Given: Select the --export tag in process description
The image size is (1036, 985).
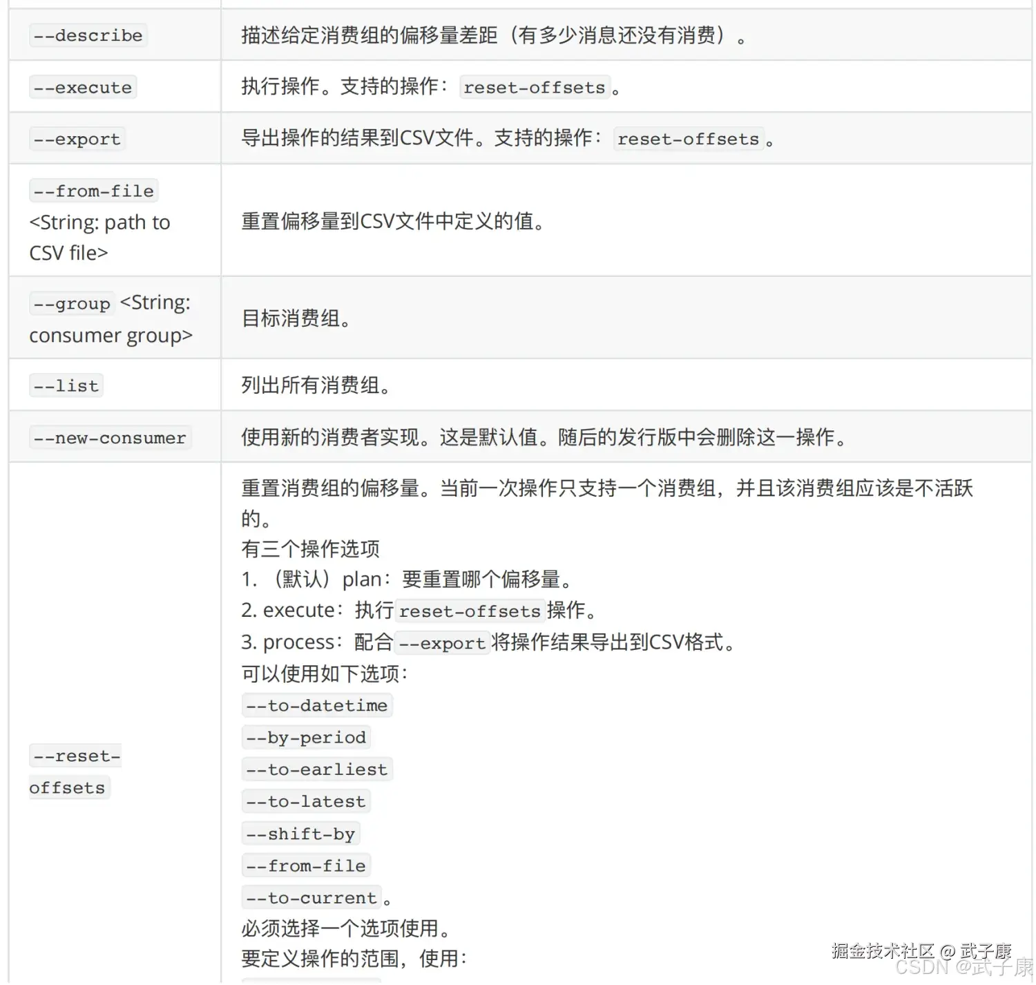Looking at the screenshot, I should coord(441,643).
